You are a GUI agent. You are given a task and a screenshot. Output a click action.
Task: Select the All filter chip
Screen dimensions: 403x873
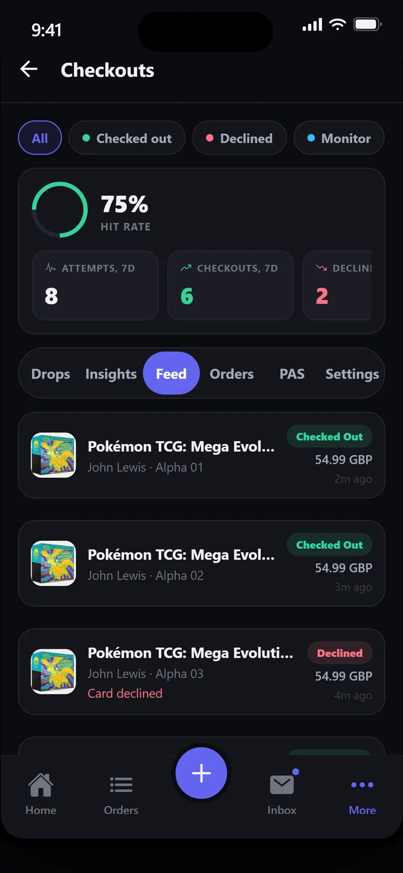(x=40, y=138)
